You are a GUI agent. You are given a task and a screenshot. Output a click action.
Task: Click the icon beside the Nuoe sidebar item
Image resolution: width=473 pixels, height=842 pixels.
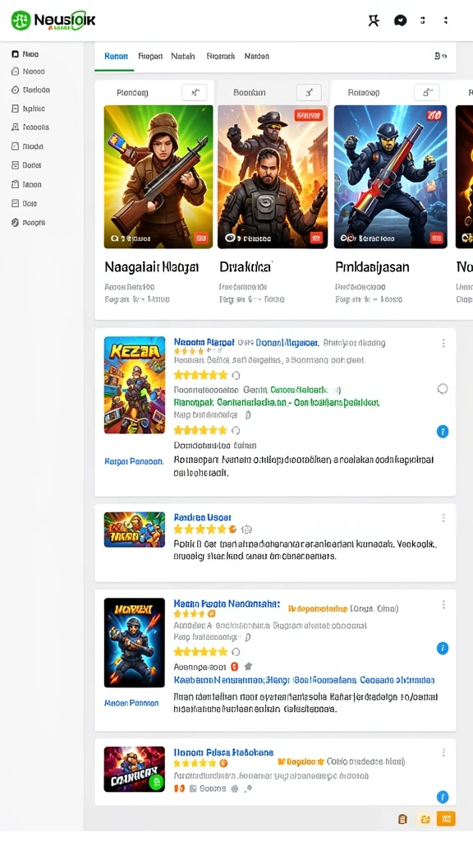15,54
